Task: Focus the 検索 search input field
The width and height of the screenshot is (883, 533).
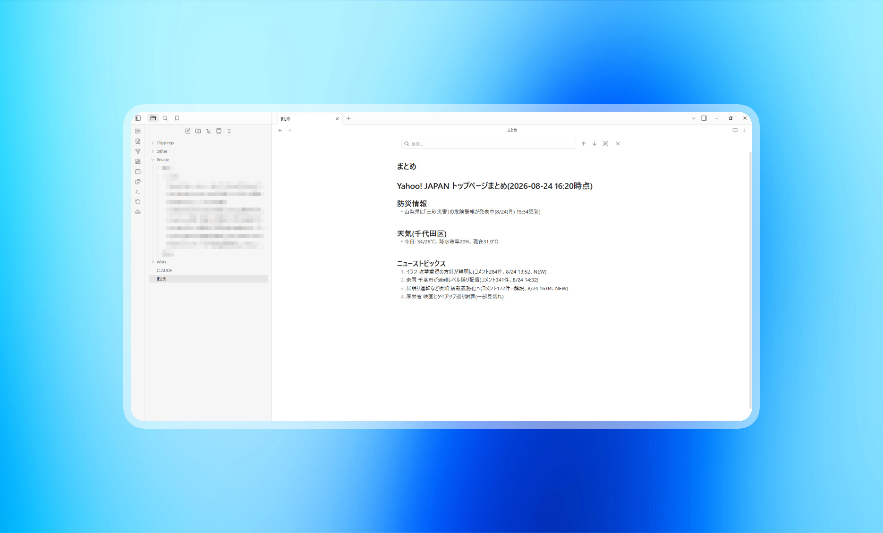Action: (x=489, y=144)
